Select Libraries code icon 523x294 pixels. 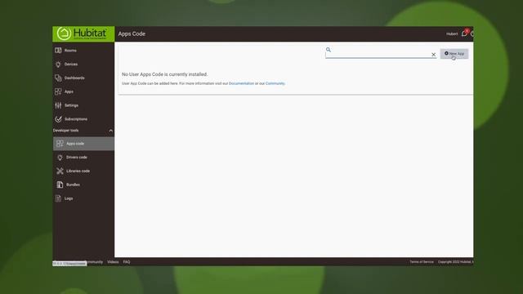click(x=60, y=171)
